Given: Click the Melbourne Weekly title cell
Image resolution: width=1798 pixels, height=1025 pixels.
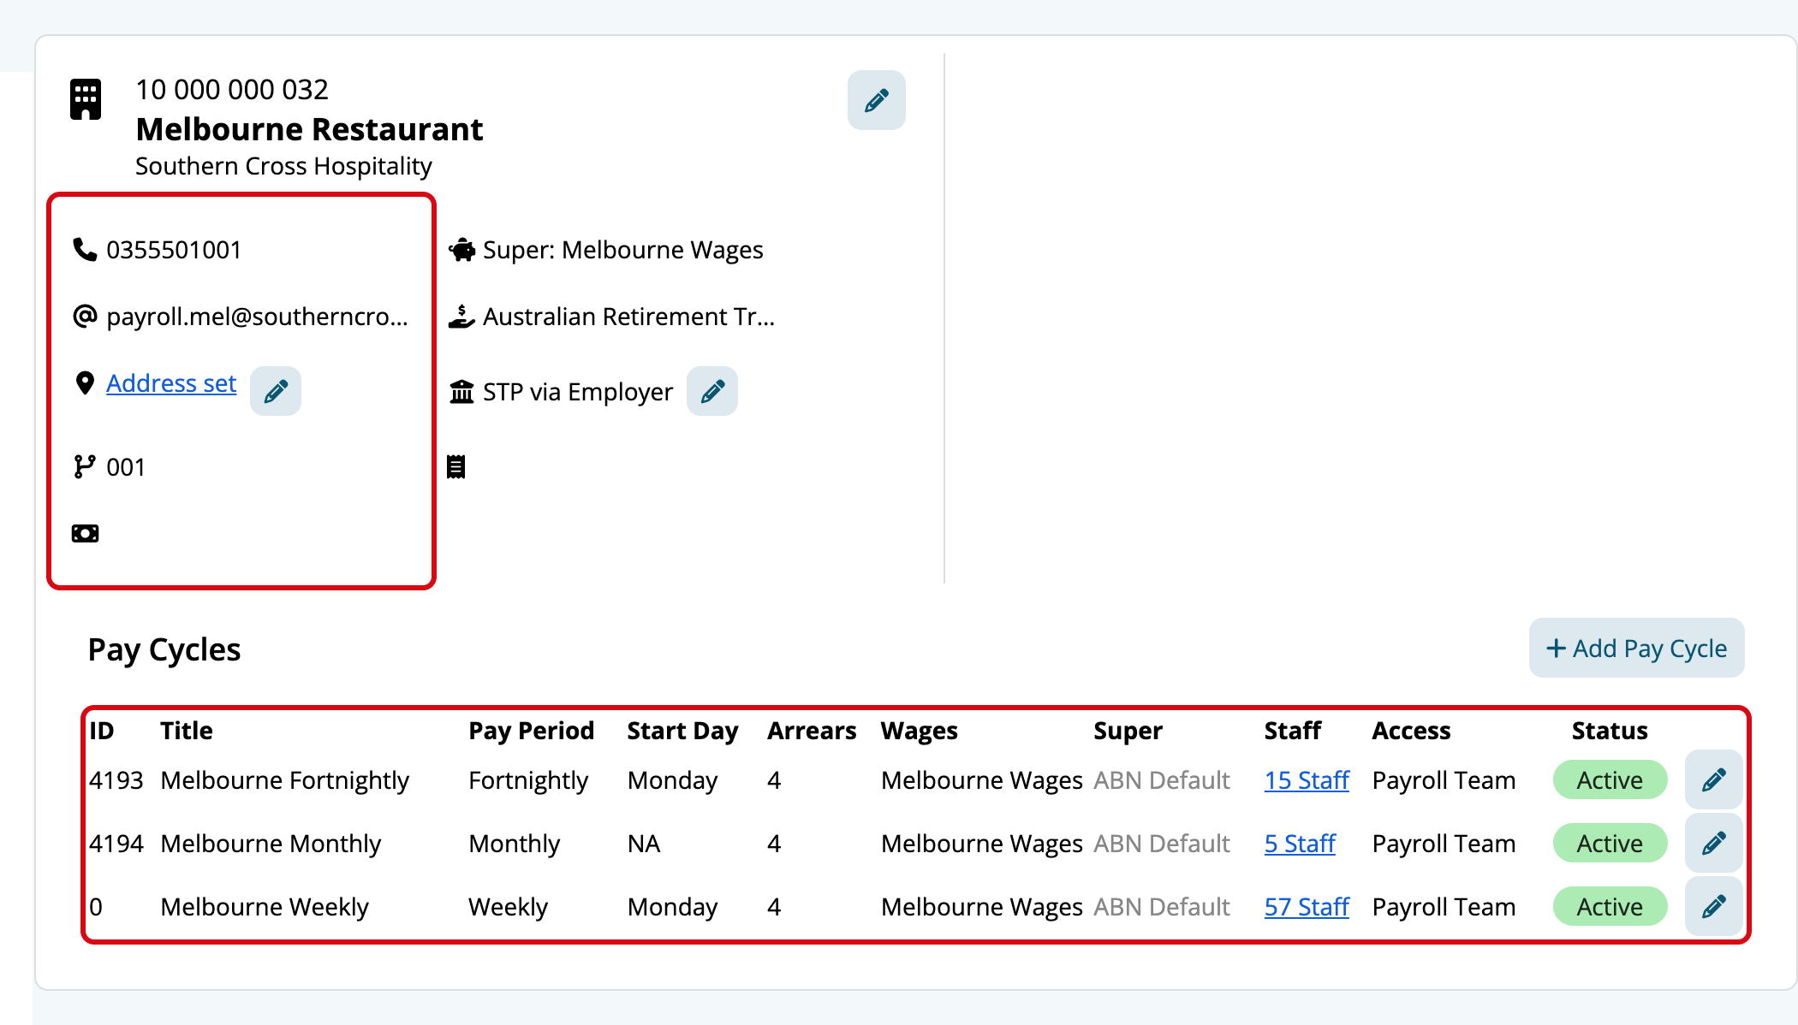Looking at the screenshot, I should coord(265,907).
